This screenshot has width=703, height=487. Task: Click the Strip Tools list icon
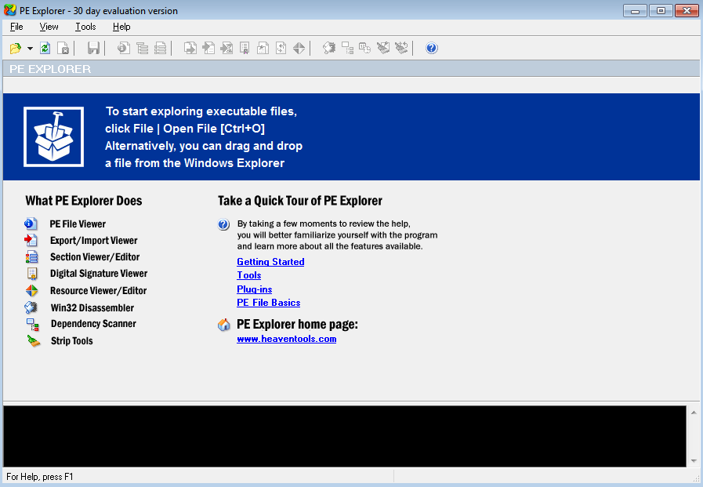click(x=33, y=341)
